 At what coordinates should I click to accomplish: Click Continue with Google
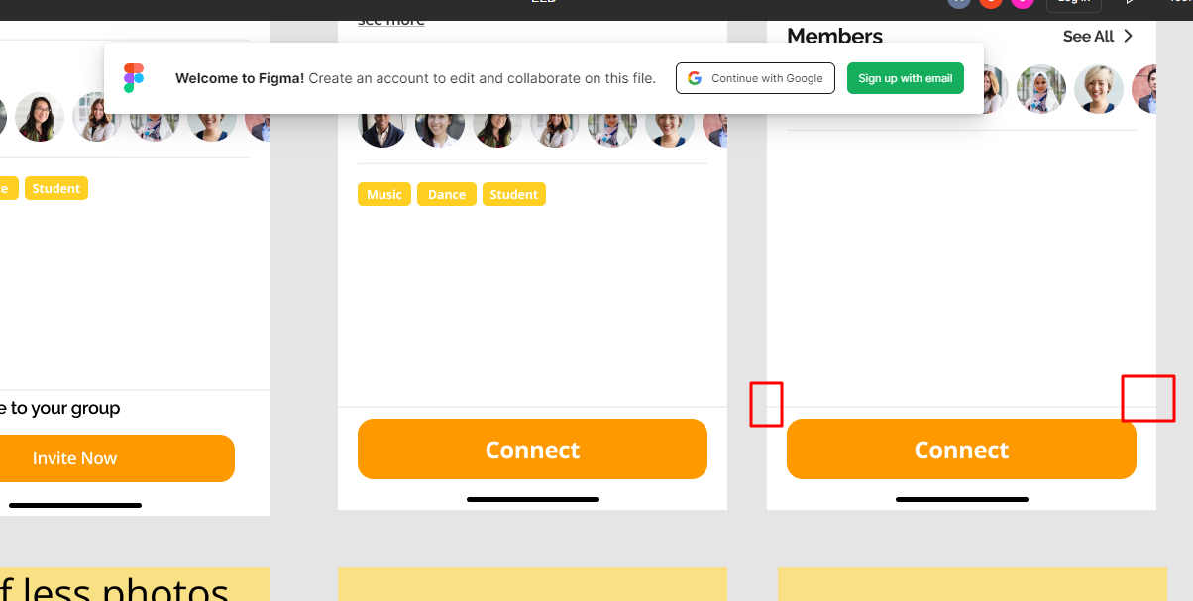coord(755,78)
